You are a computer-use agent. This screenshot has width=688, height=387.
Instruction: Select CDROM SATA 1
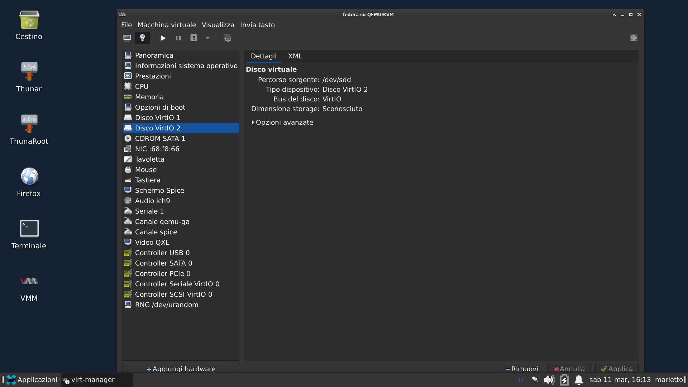181,139
